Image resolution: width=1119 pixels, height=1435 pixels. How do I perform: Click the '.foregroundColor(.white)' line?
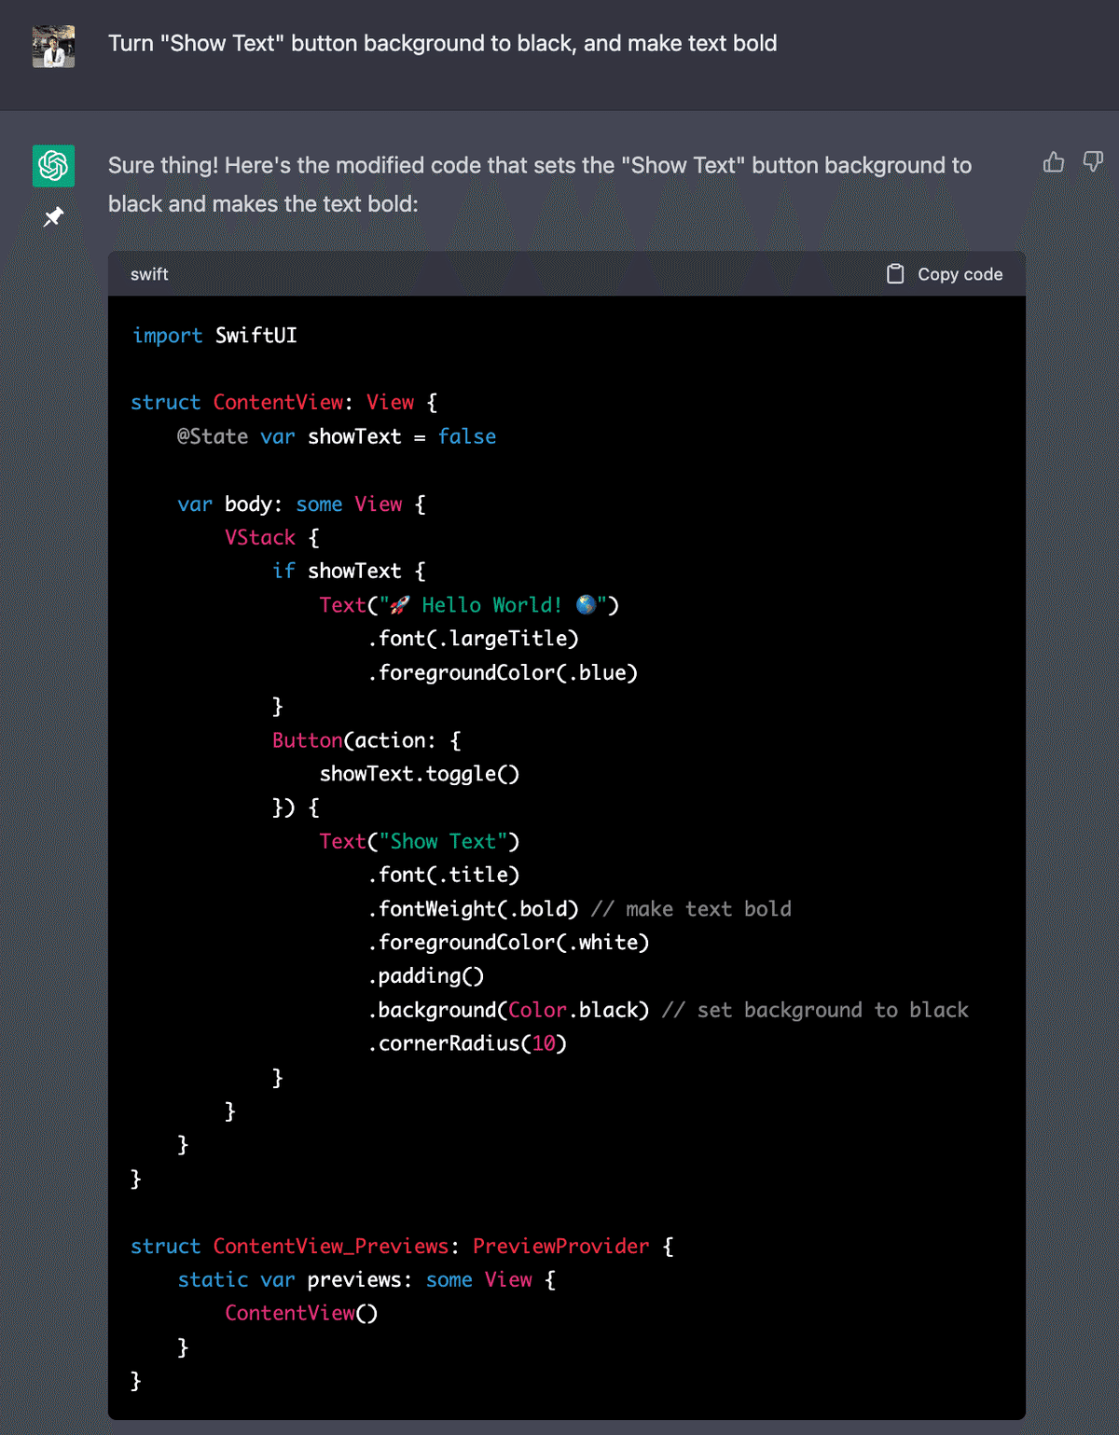508,943
